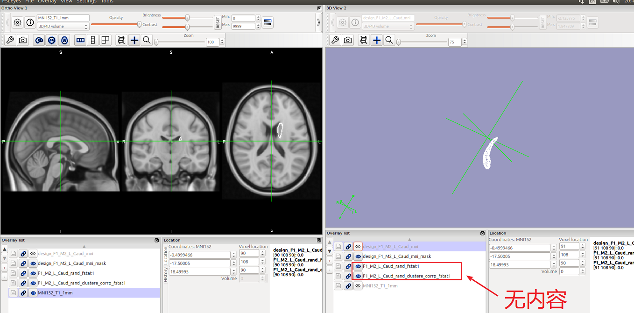Take a screenshot with Ortho View camera icon
This screenshot has height=313, width=634.
tap(22, 41)
